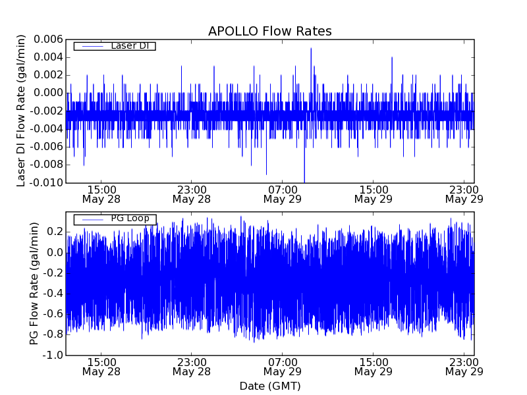527x395 pixels.
Task: Click the Laser DI downward spike reaching -0.010
Action: coord(304,180)
